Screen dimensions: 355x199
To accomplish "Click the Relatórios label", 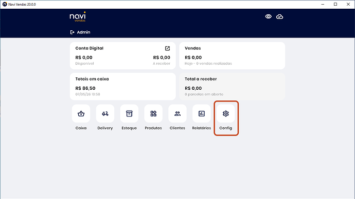I will [202, 128].
